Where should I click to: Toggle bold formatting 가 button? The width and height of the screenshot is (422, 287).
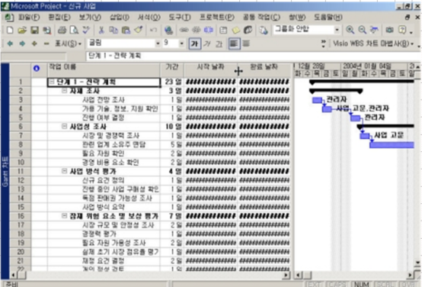point(194,44)
